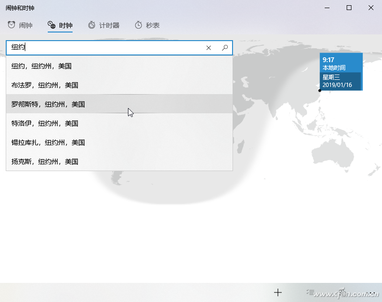Click the plus icon to add a clock

(x=277, y=292)
